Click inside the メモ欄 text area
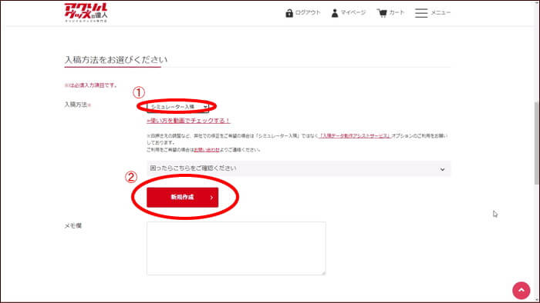 tap(236, 248)
